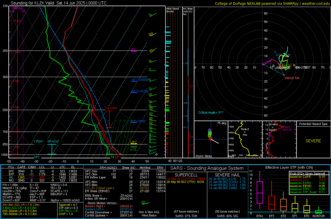Viewport: 331px width, 219px height.
Task: Click the 'Classic Supercell' label in SR Wind inset
Action: tap(287, 128)
